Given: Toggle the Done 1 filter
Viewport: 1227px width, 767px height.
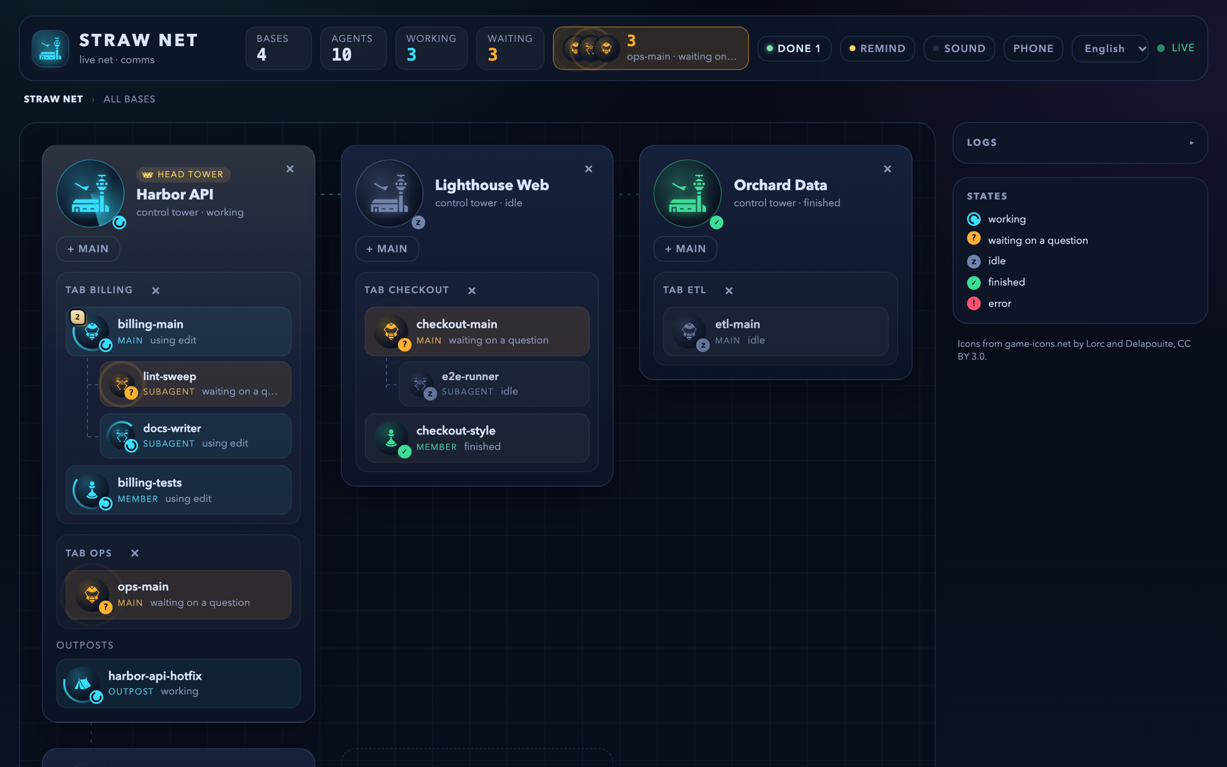Looking at the screenshot, I should tap(794, 48).
